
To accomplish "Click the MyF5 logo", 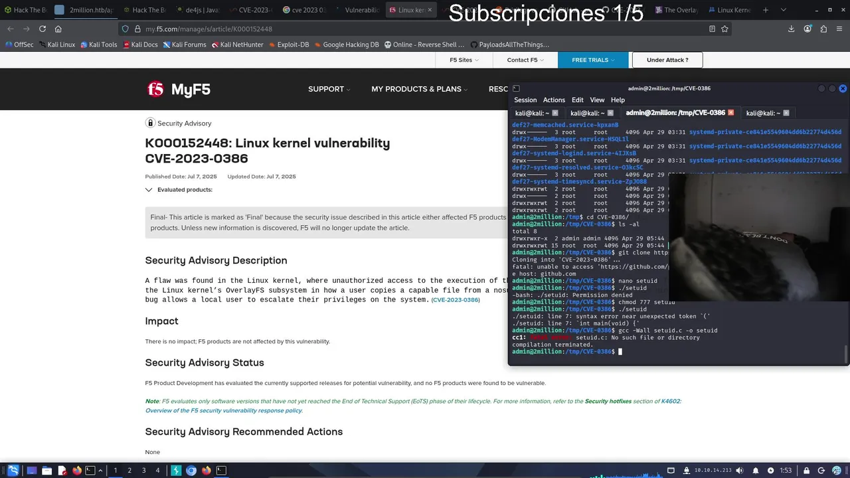I will click(179, 89).
